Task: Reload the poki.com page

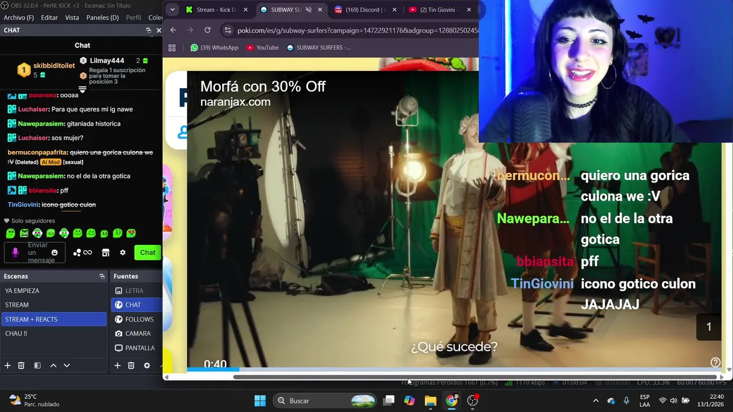Action: 207,30
